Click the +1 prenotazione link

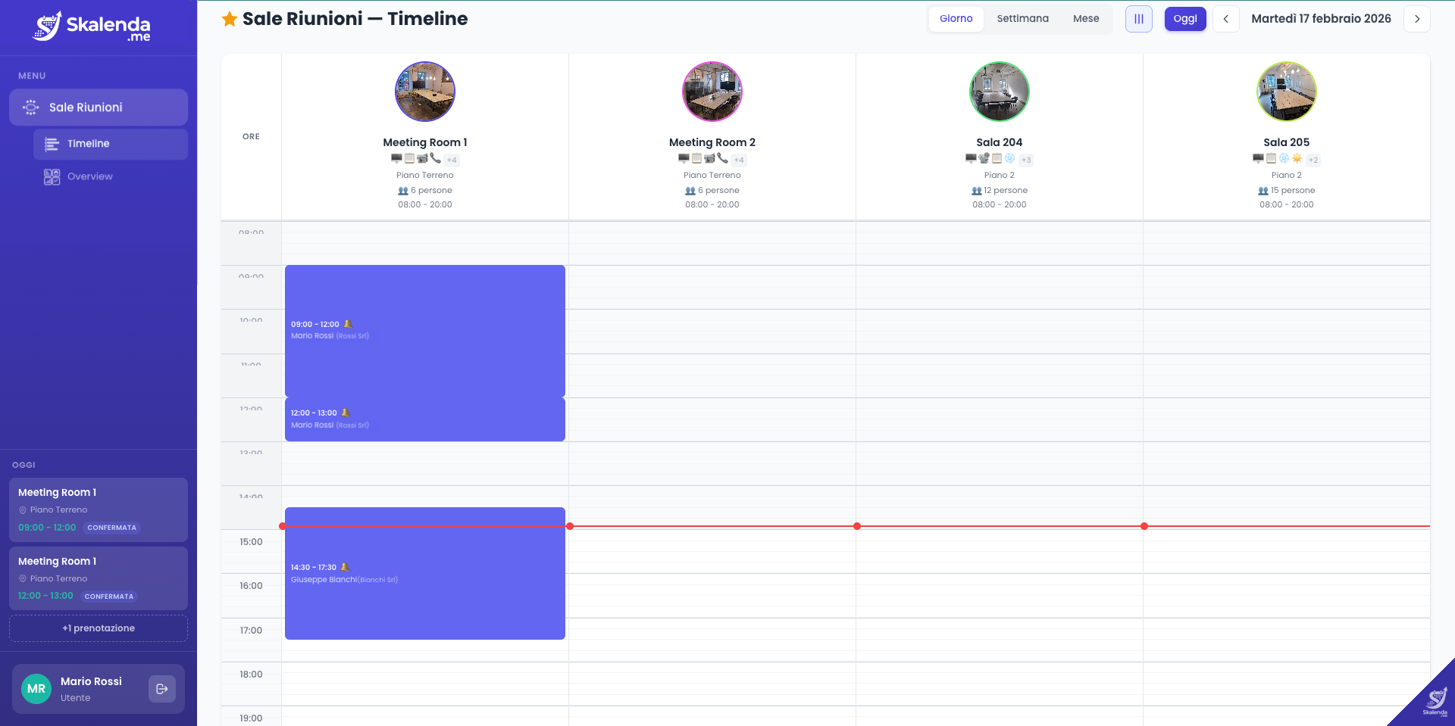(x=98, y=628)
